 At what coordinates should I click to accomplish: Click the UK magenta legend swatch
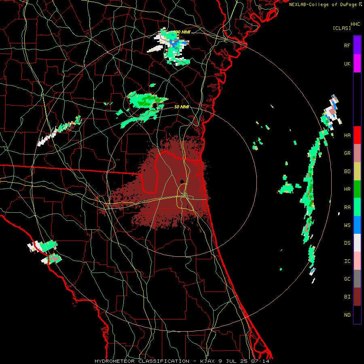[357, 63]
